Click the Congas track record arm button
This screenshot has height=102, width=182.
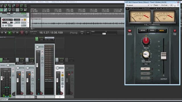coord(3,20)
